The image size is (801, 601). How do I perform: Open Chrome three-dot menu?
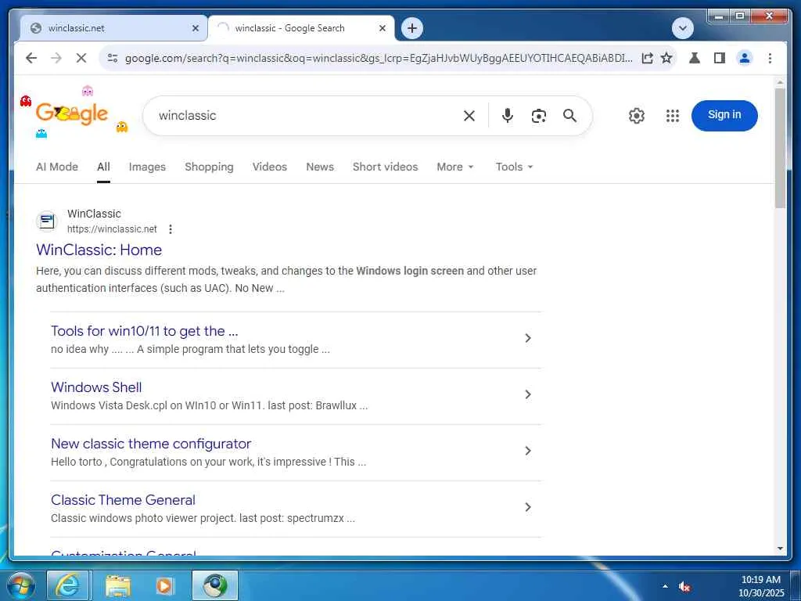(x=770, y=58)
